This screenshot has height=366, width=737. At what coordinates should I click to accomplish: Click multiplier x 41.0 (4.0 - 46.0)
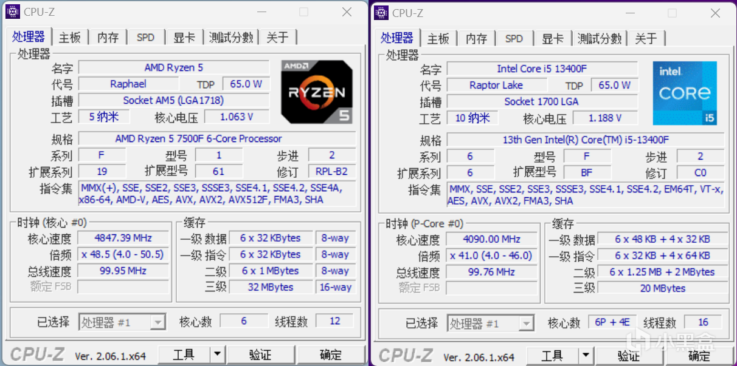tap(491, 256)
